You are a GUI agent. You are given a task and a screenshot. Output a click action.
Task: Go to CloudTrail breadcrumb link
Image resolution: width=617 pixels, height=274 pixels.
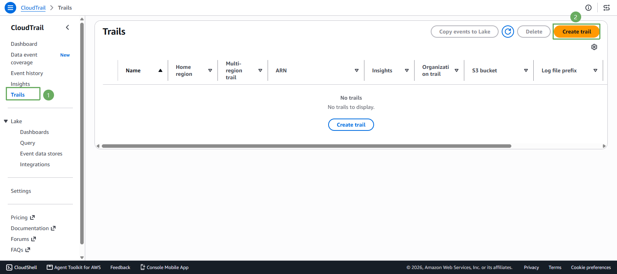coord(33,8)
